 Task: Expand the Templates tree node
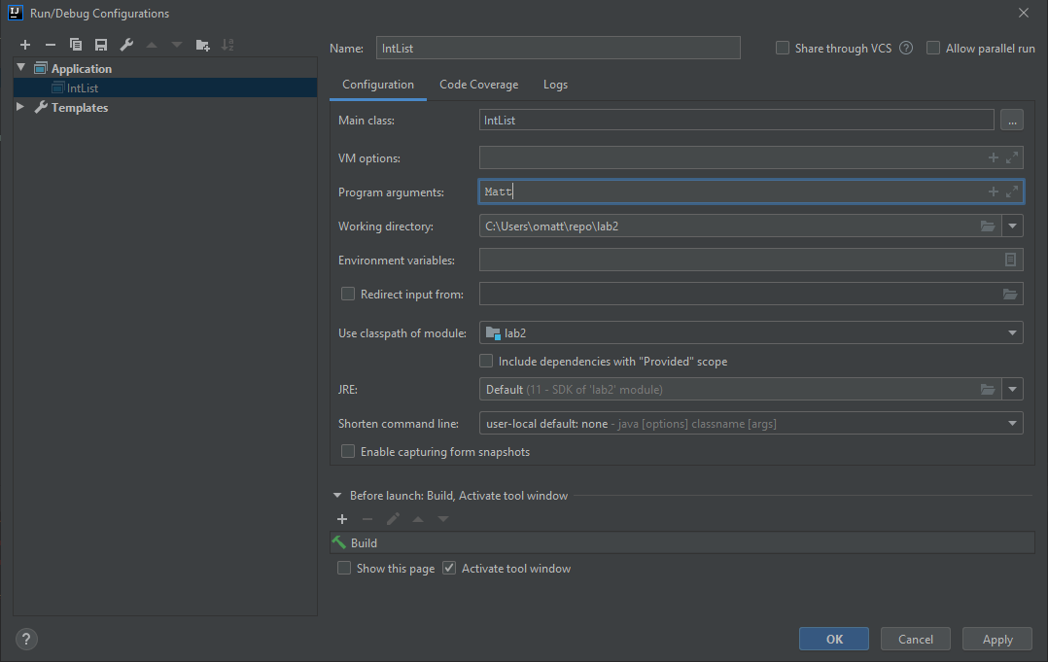coord(19,107)
